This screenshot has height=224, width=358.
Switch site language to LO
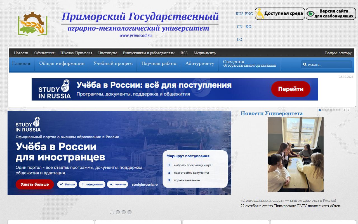coord(239,39)
